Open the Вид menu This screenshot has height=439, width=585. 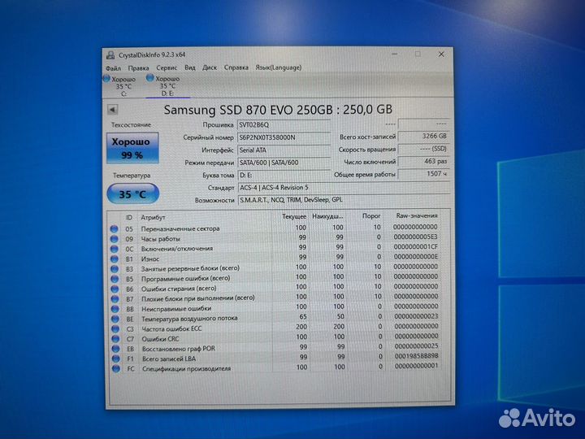(x=190, y=67)
